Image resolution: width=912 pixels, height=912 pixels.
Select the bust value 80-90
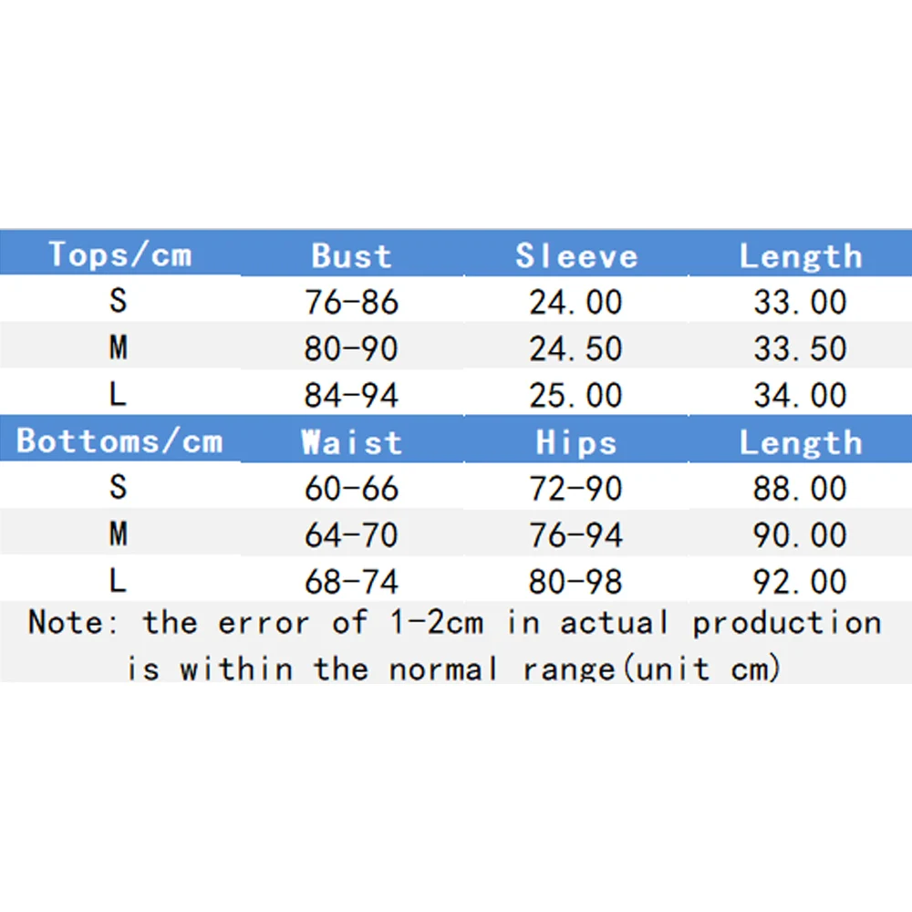pyautogui.click(x=351, y=348)
